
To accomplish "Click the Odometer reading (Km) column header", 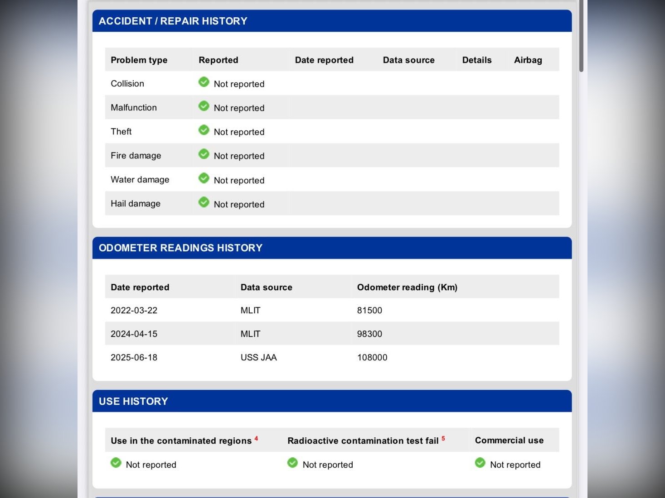I will point(407,287).
